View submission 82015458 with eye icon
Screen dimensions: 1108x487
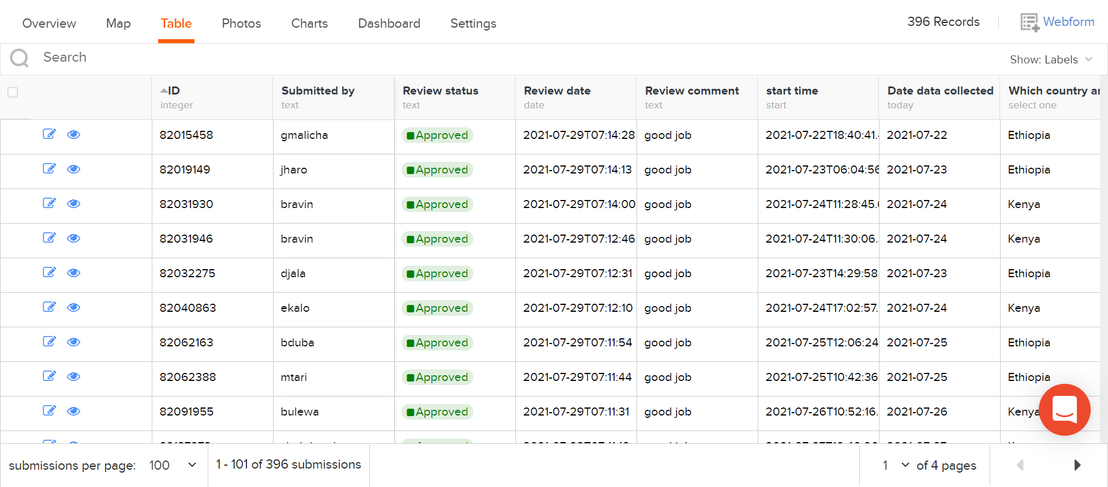73,134
